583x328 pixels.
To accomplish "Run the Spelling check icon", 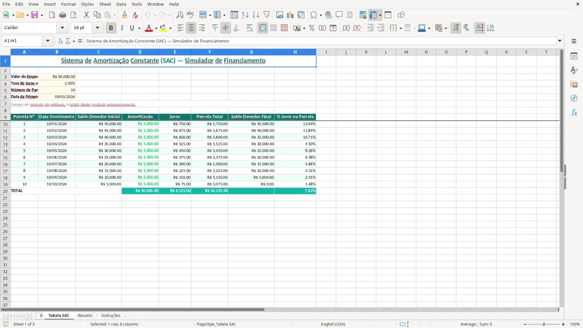I will point(190,15).
